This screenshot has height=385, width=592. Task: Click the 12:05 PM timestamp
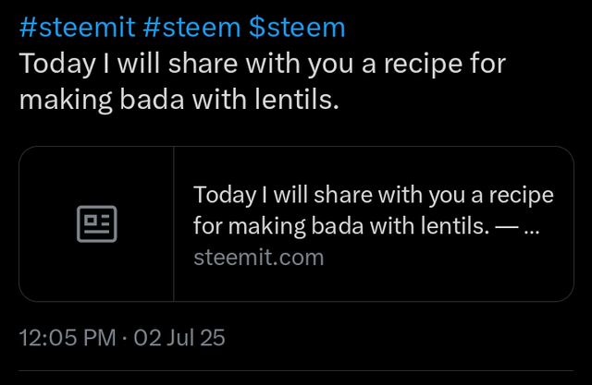[68, 338]
